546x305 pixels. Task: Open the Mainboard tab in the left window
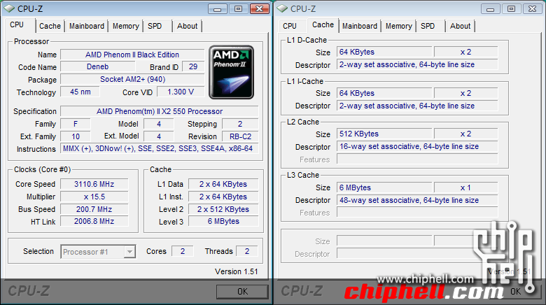pos(87,26)
